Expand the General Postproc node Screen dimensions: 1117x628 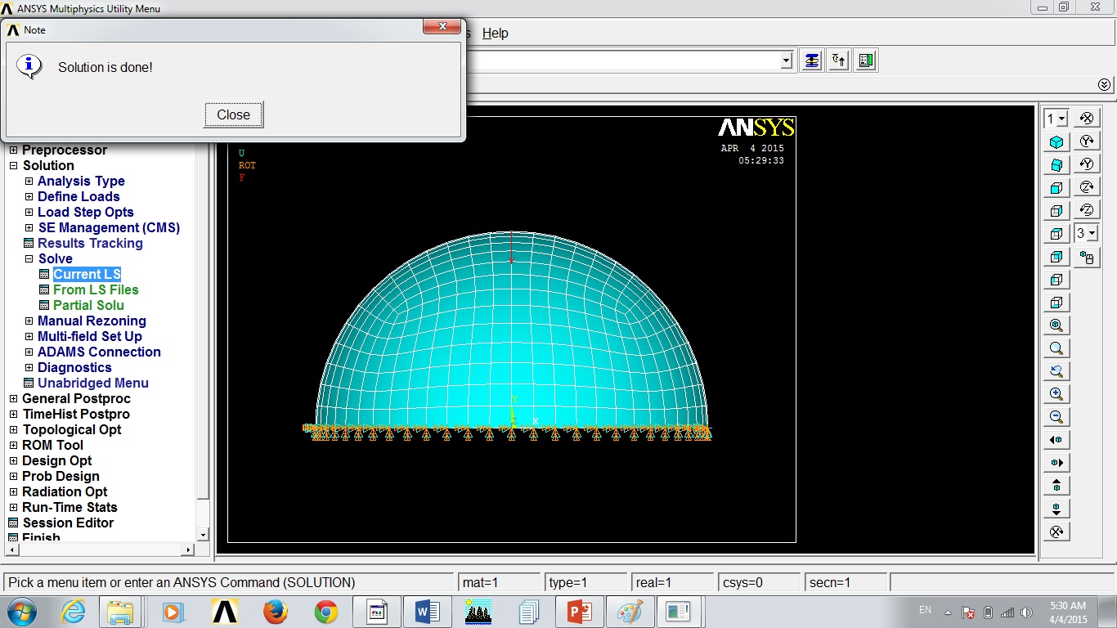pos(14,398)
